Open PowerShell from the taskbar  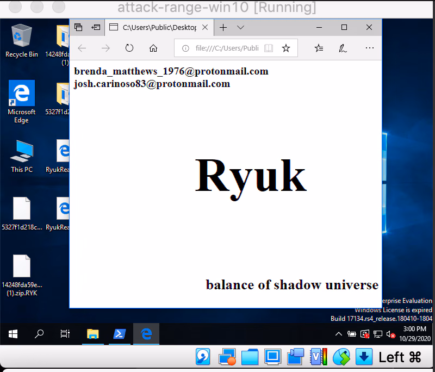pos(120,334)
